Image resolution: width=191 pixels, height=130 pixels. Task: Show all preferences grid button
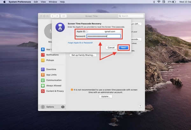[x=64, y=16]
